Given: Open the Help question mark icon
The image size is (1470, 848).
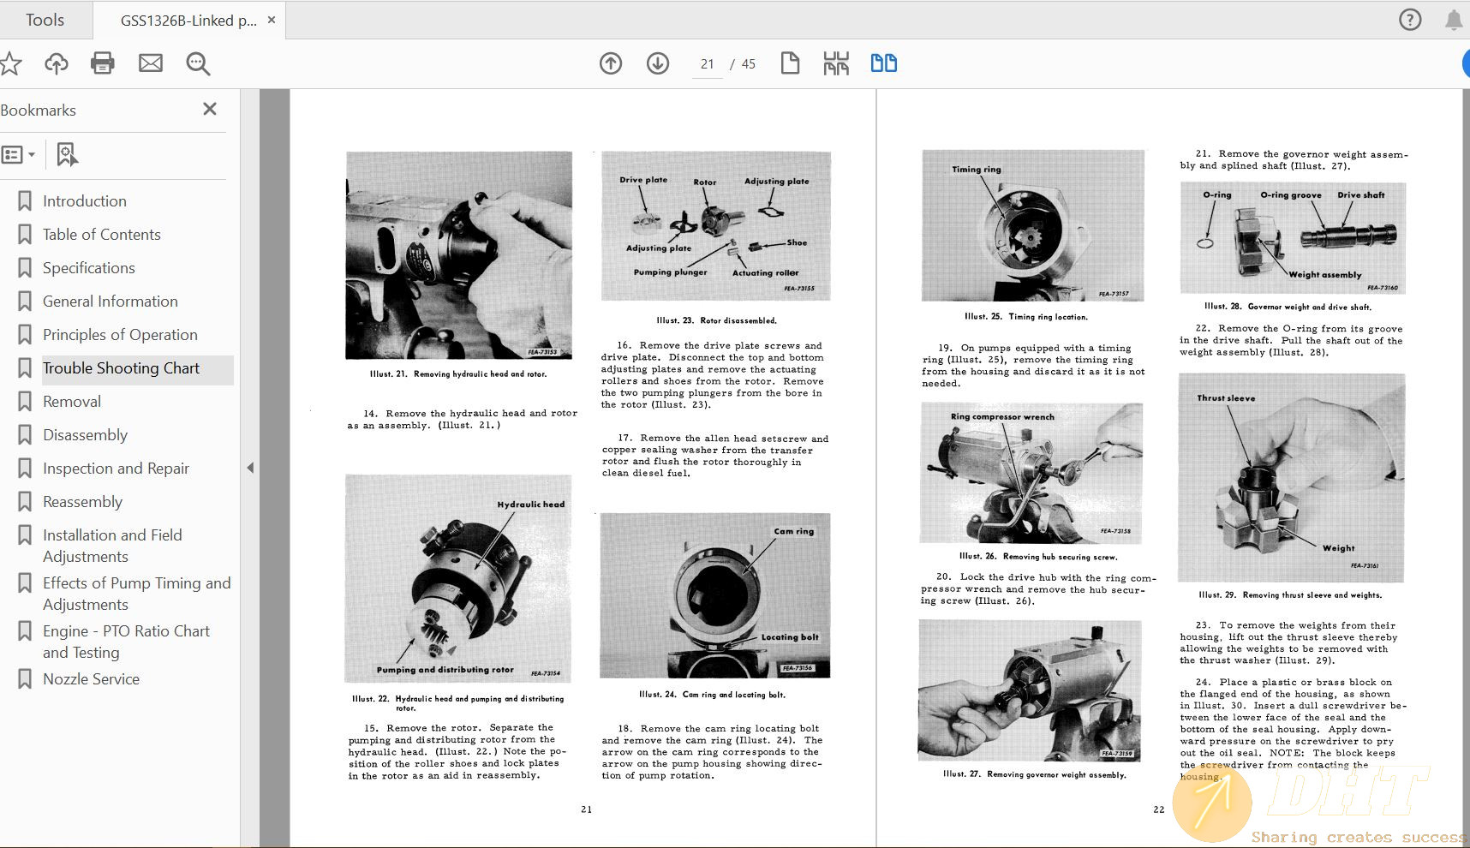Looking at the screenshot, I should (x=1409, y=20).
